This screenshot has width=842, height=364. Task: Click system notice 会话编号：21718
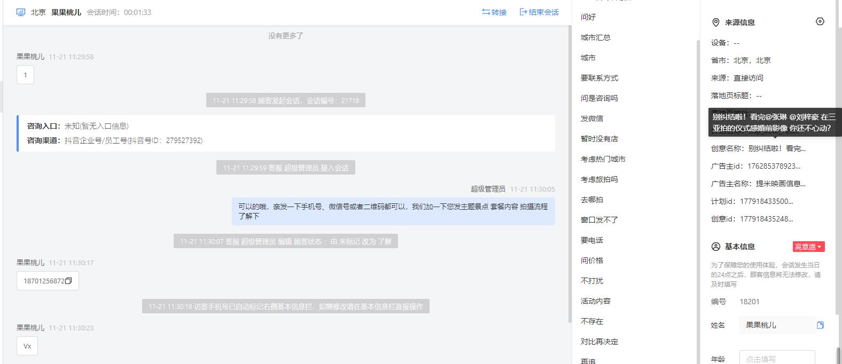pyautogui.click(x=286, y=100)
